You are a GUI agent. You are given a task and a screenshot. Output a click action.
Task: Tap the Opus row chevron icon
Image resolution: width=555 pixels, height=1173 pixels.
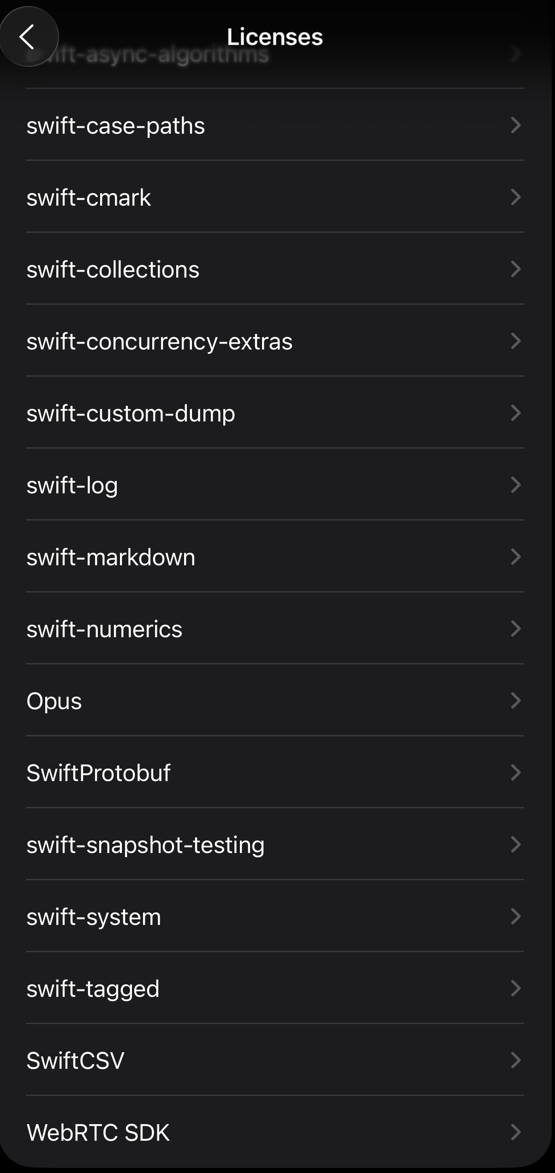(x=516, y=701)
